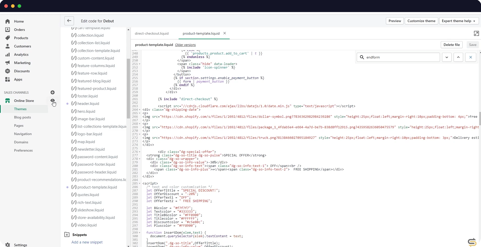Open the Online Store storefront icon
Viewport: 481px width, 247px height.
click(x=8, y=101)
